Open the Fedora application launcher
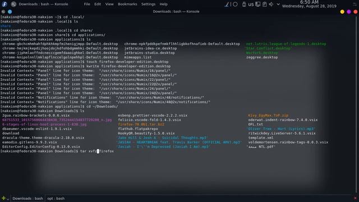Image resolution: width=359 pixels, height=202 pixels. [4, 4]
